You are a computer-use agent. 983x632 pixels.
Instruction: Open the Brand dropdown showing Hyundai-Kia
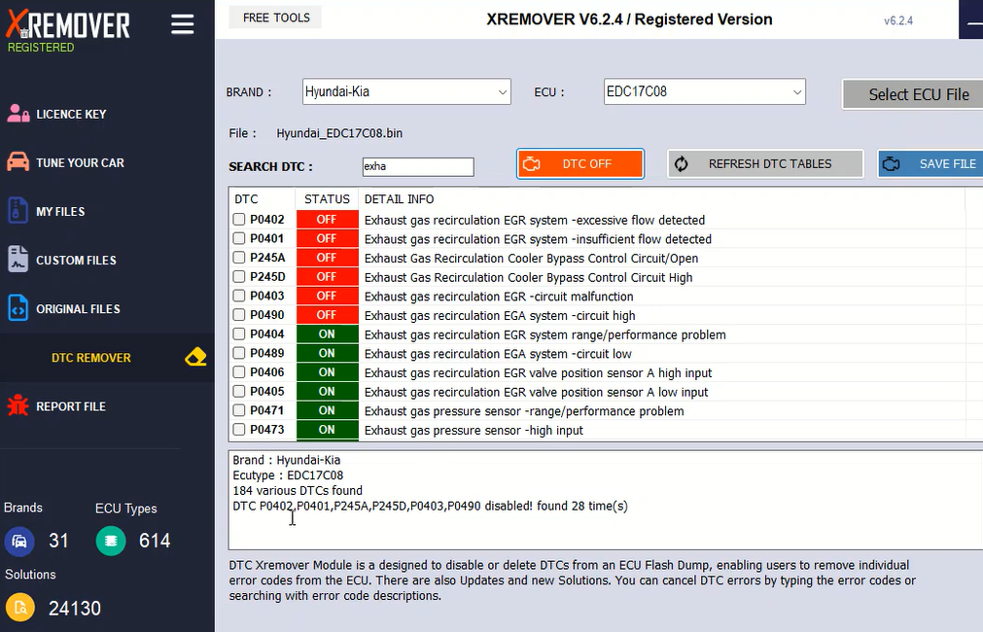point(406,91)
